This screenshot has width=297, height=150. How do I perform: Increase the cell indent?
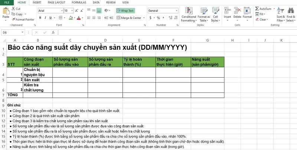(111, 18)
